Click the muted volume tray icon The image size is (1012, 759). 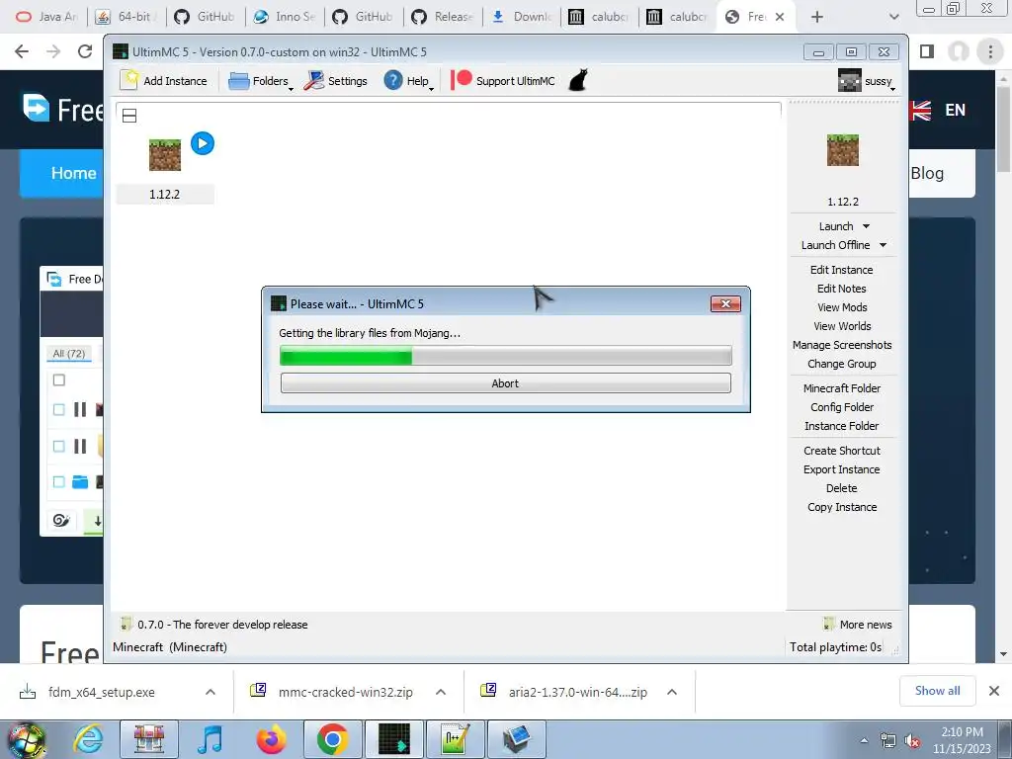pyautogui.click(x=912, y=741)
